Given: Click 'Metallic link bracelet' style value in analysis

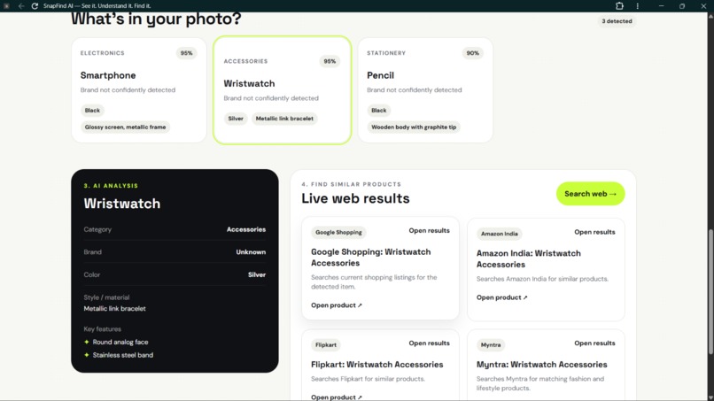Looking at the screenshot, I should tap(115, 309).
